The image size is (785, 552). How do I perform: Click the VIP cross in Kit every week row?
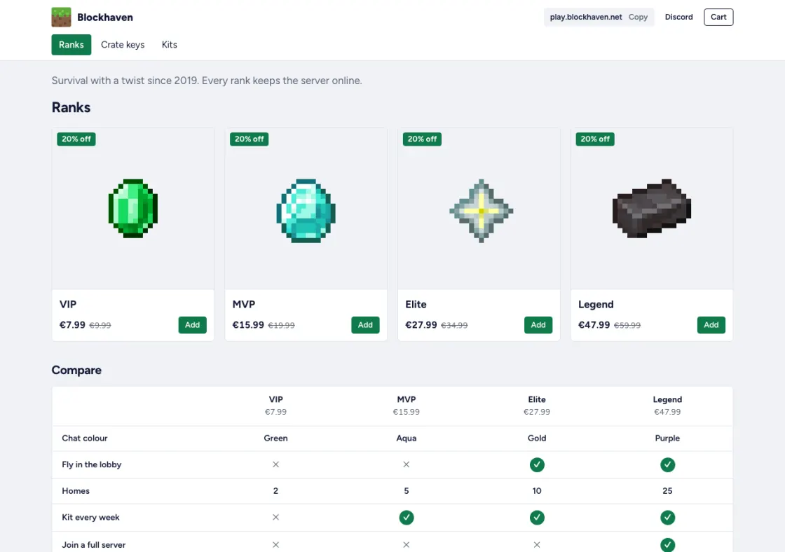[x=276, y=517]
